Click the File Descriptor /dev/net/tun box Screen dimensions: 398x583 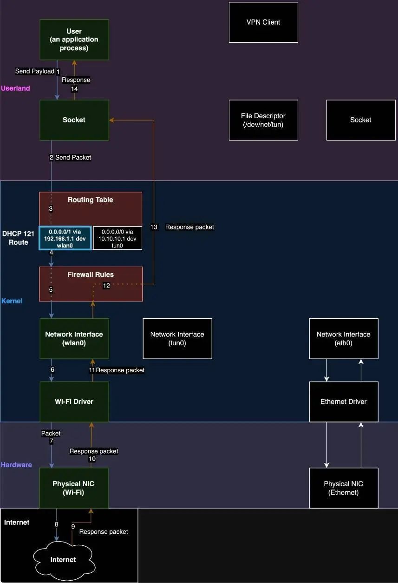pos(263,120)
